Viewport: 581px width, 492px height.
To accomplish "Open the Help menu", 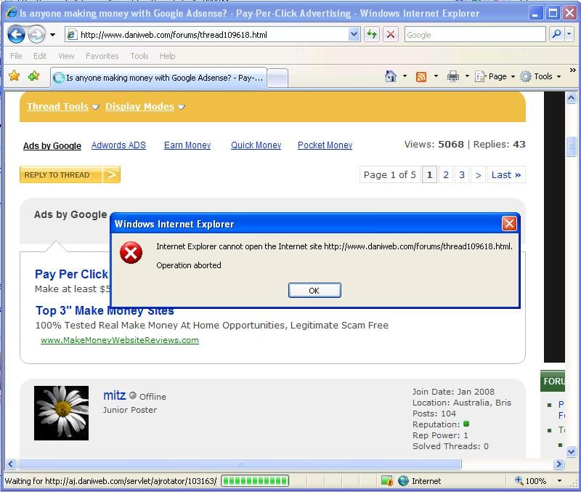I will 168,56.
